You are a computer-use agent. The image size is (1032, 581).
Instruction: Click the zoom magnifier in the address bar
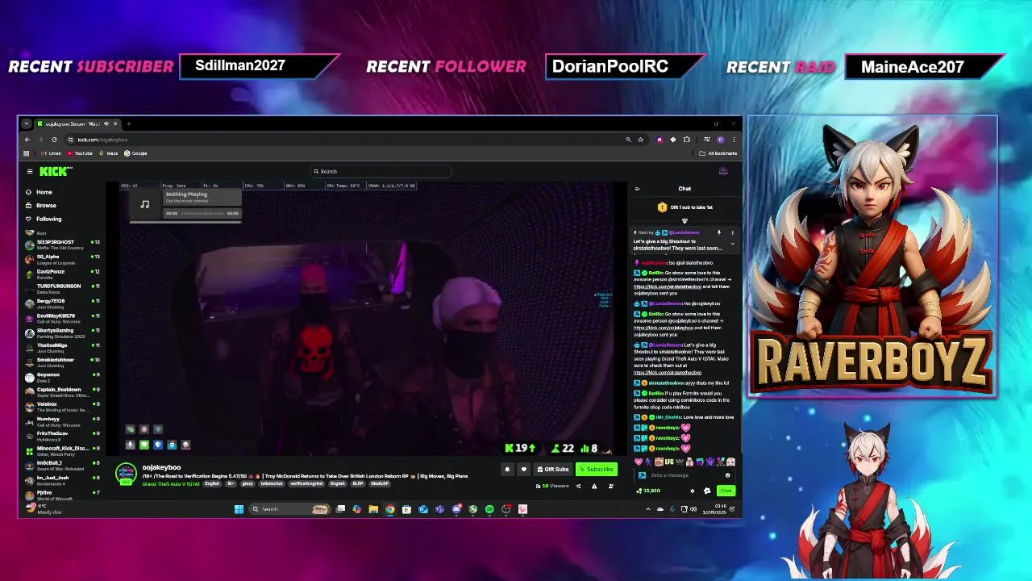[628, 140]
